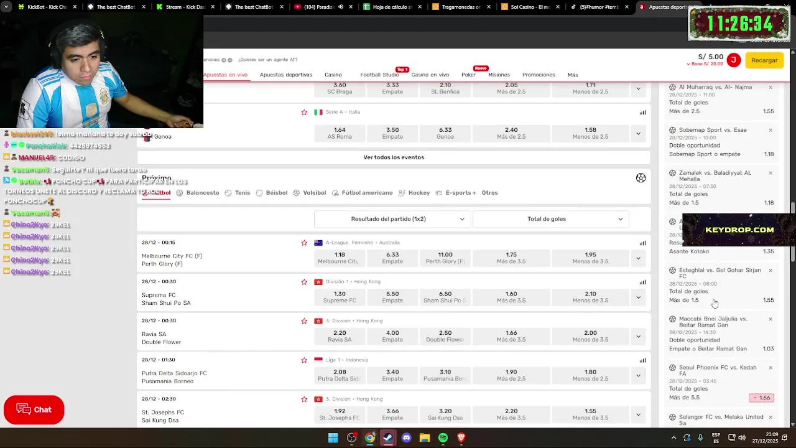Expand more markets for AS Roma match
Screen dimensions: 796x448
click(x=638, y=133)
